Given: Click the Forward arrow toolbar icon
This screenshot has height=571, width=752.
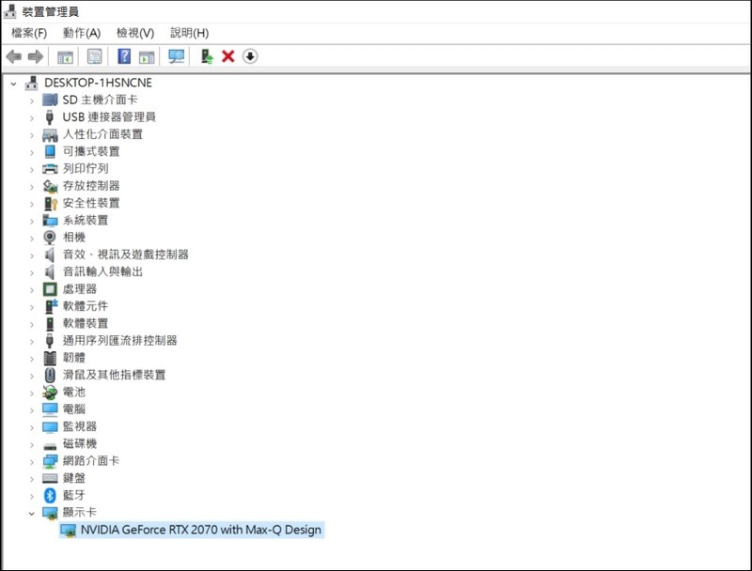Looking at the screenshot, I should coord(36,56).
